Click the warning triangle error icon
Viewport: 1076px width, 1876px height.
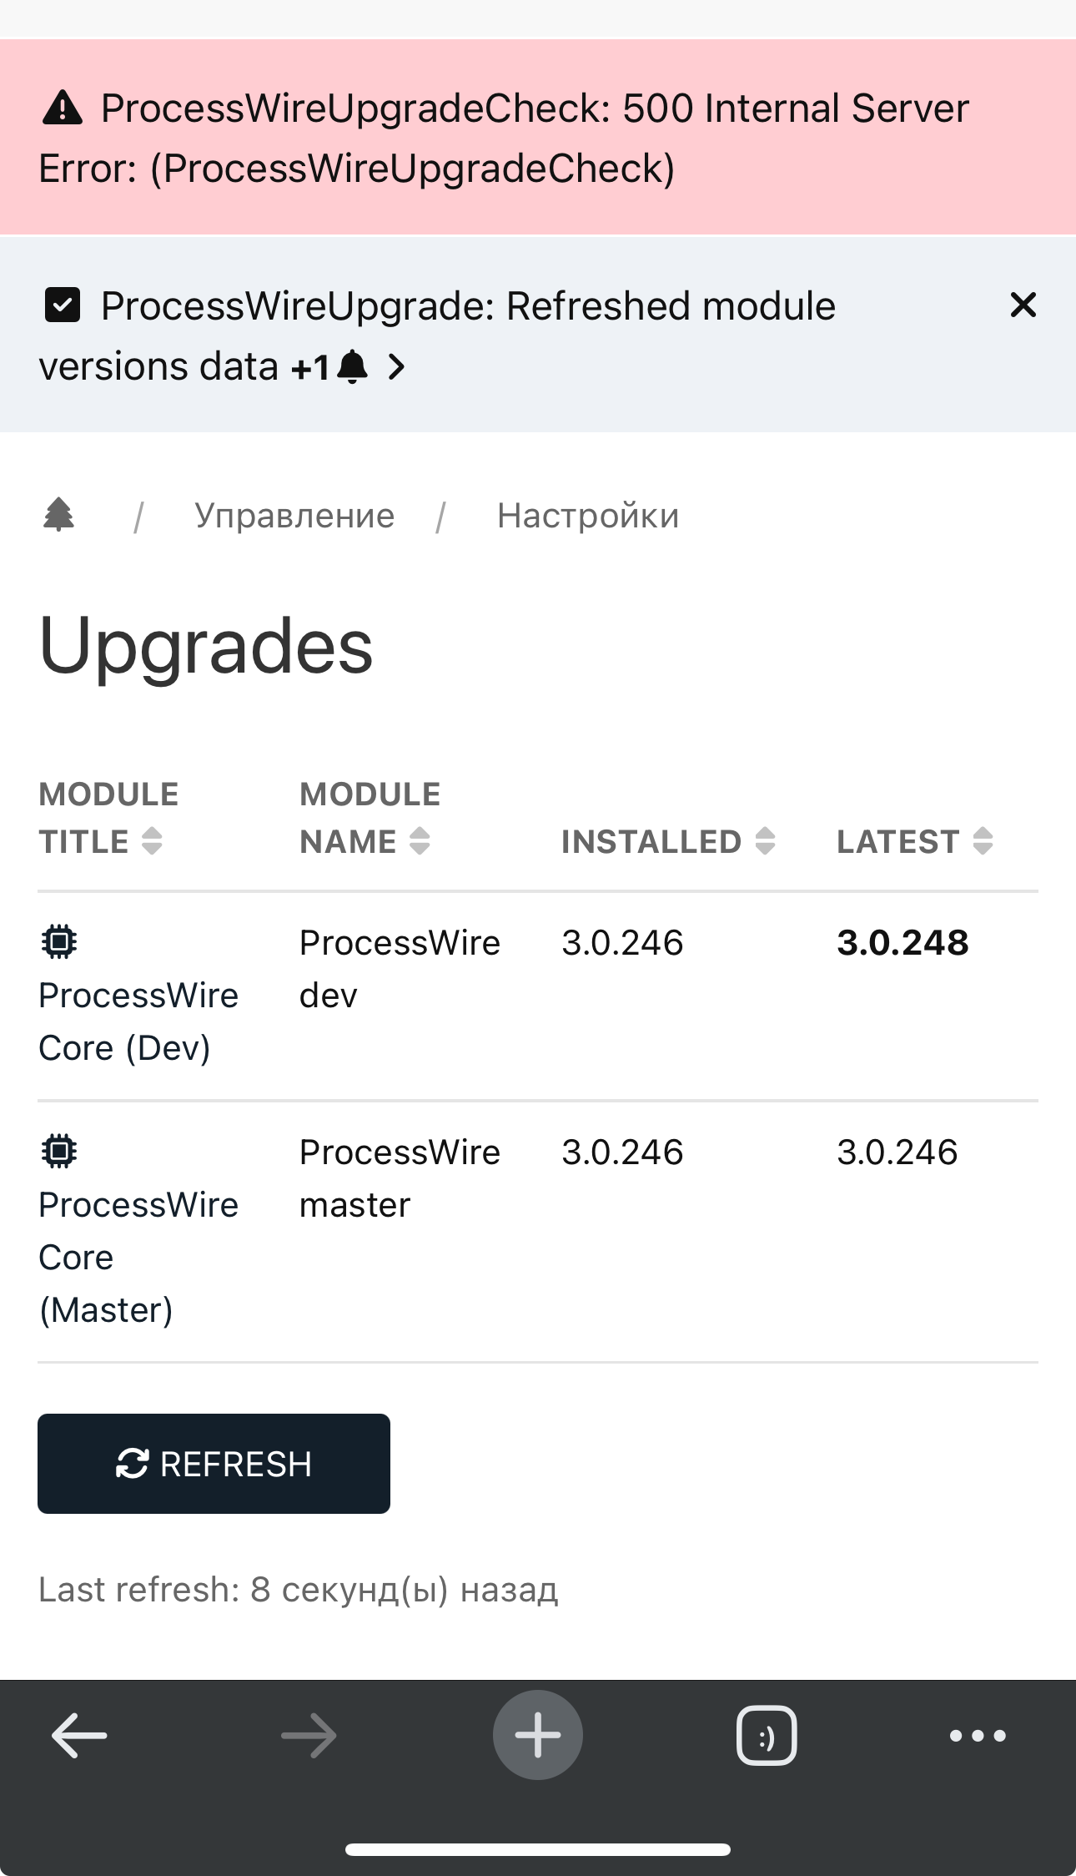63,108
